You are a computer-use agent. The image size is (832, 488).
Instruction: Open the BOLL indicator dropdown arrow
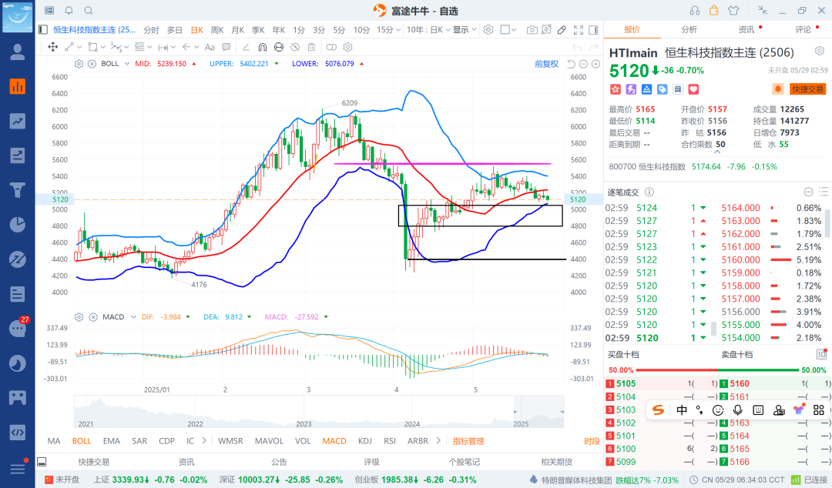tap(127, 64)
